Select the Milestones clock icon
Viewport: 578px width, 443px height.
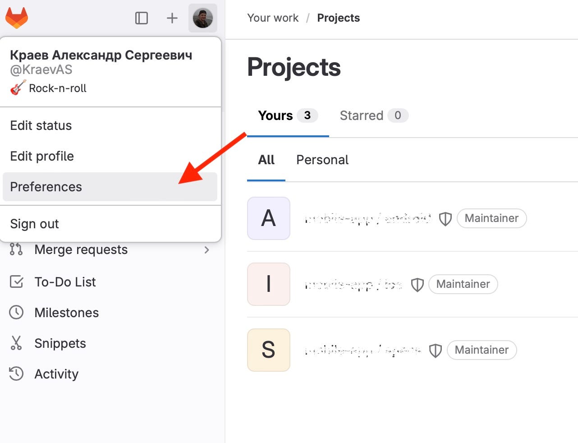[x=16, y=312]
